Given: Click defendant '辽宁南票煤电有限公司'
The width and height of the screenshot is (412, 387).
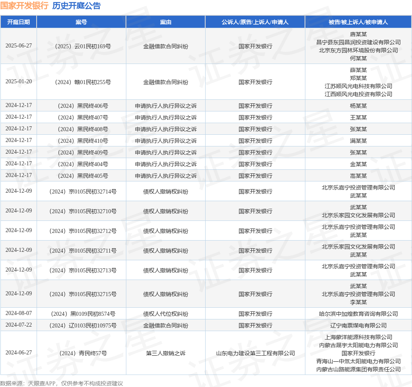Looking at the screenshot, I should tap(358, 325).
